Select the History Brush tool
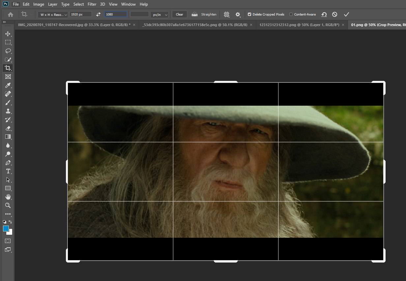The height and width of the screenshot is (281, 406). coord(8,120)
